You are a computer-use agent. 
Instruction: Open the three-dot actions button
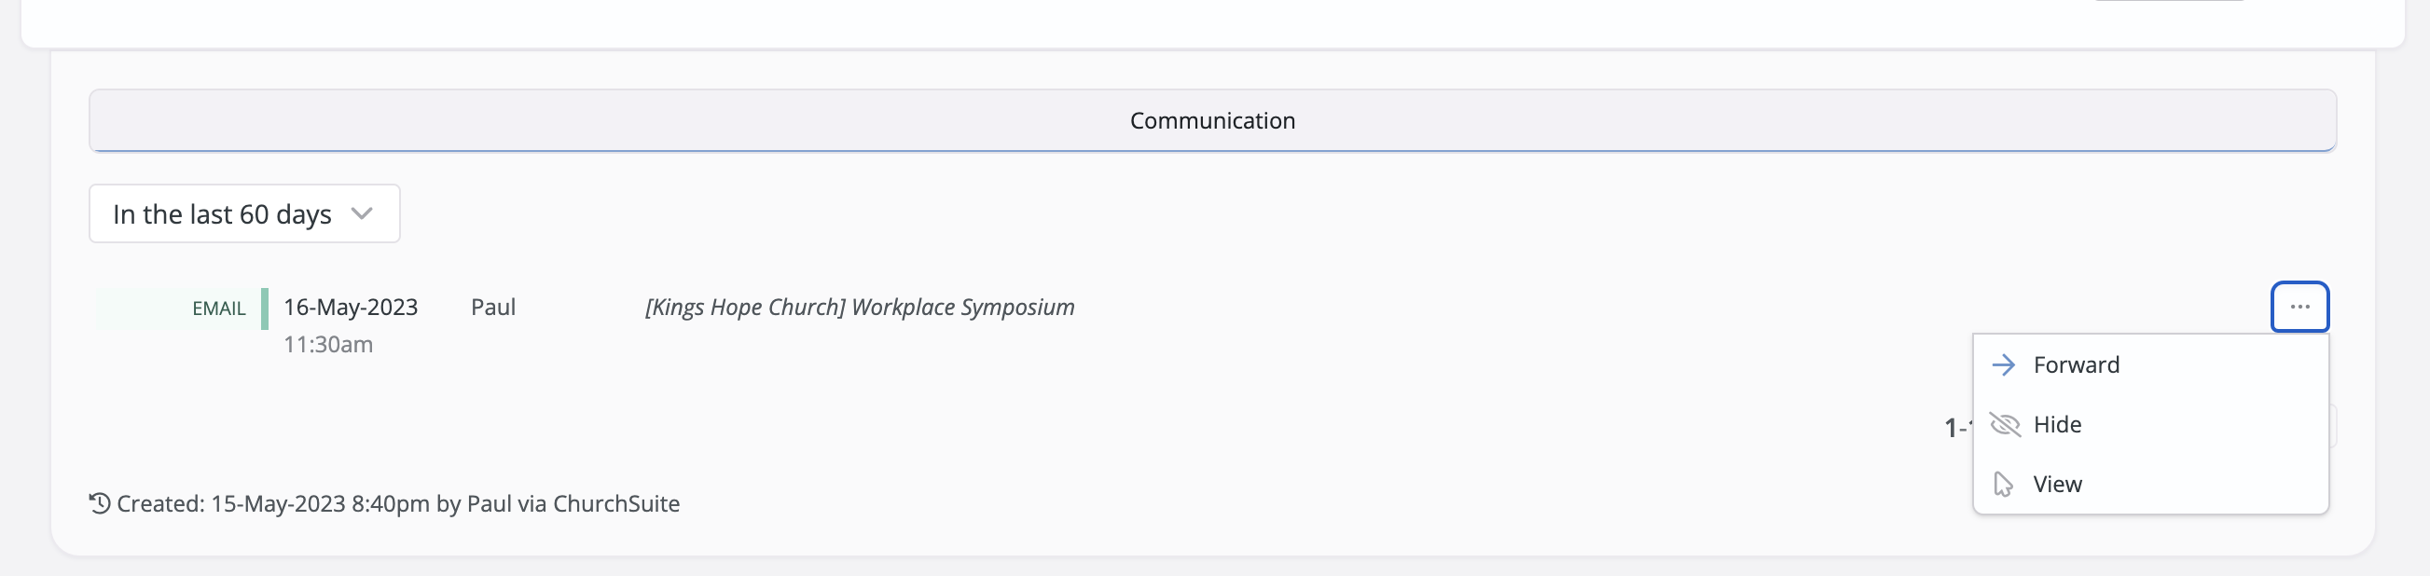(x=2299, y=308)
